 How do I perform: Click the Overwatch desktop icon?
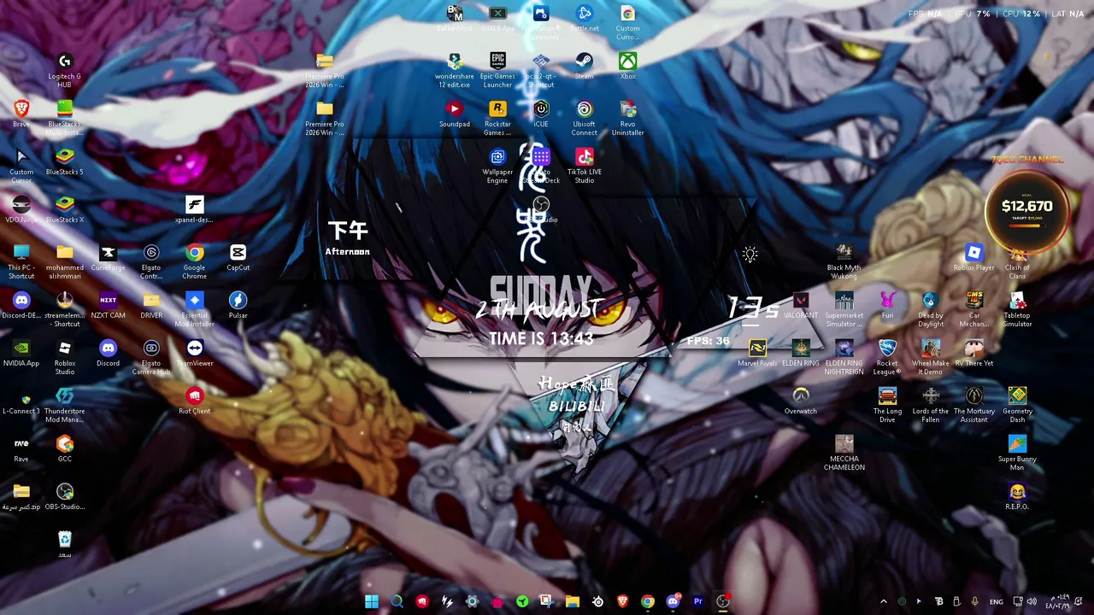[x=801, y=401]
